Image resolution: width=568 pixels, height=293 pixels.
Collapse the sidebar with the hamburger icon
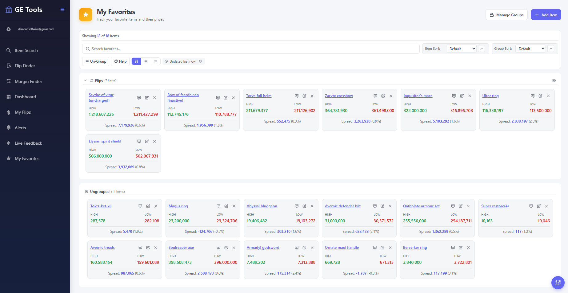click(x=62, y=10)
